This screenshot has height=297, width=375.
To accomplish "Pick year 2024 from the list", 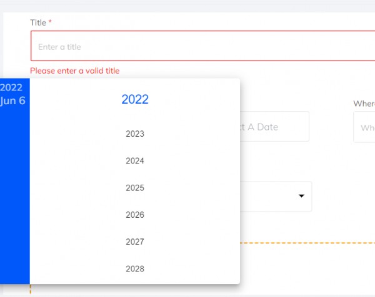I will [x=135, y=161].
